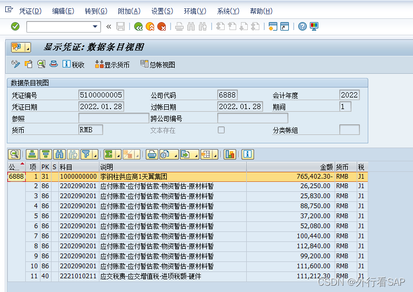Click the Find Next icon in system toolbar
The height and width of the screenshot is (292, 413).
pyautogui.click(x=203, y=26)
